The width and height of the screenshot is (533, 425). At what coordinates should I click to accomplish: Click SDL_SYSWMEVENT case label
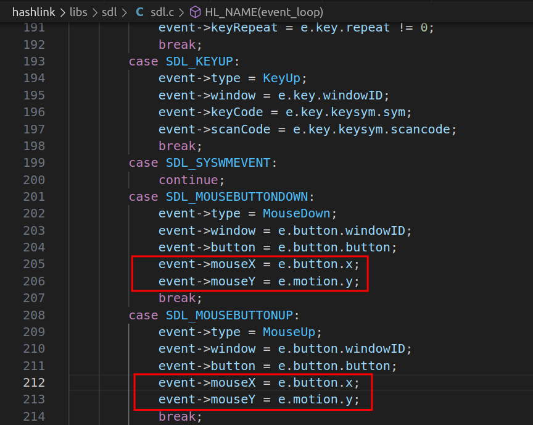pyautogui.click(x=218, y=163)
